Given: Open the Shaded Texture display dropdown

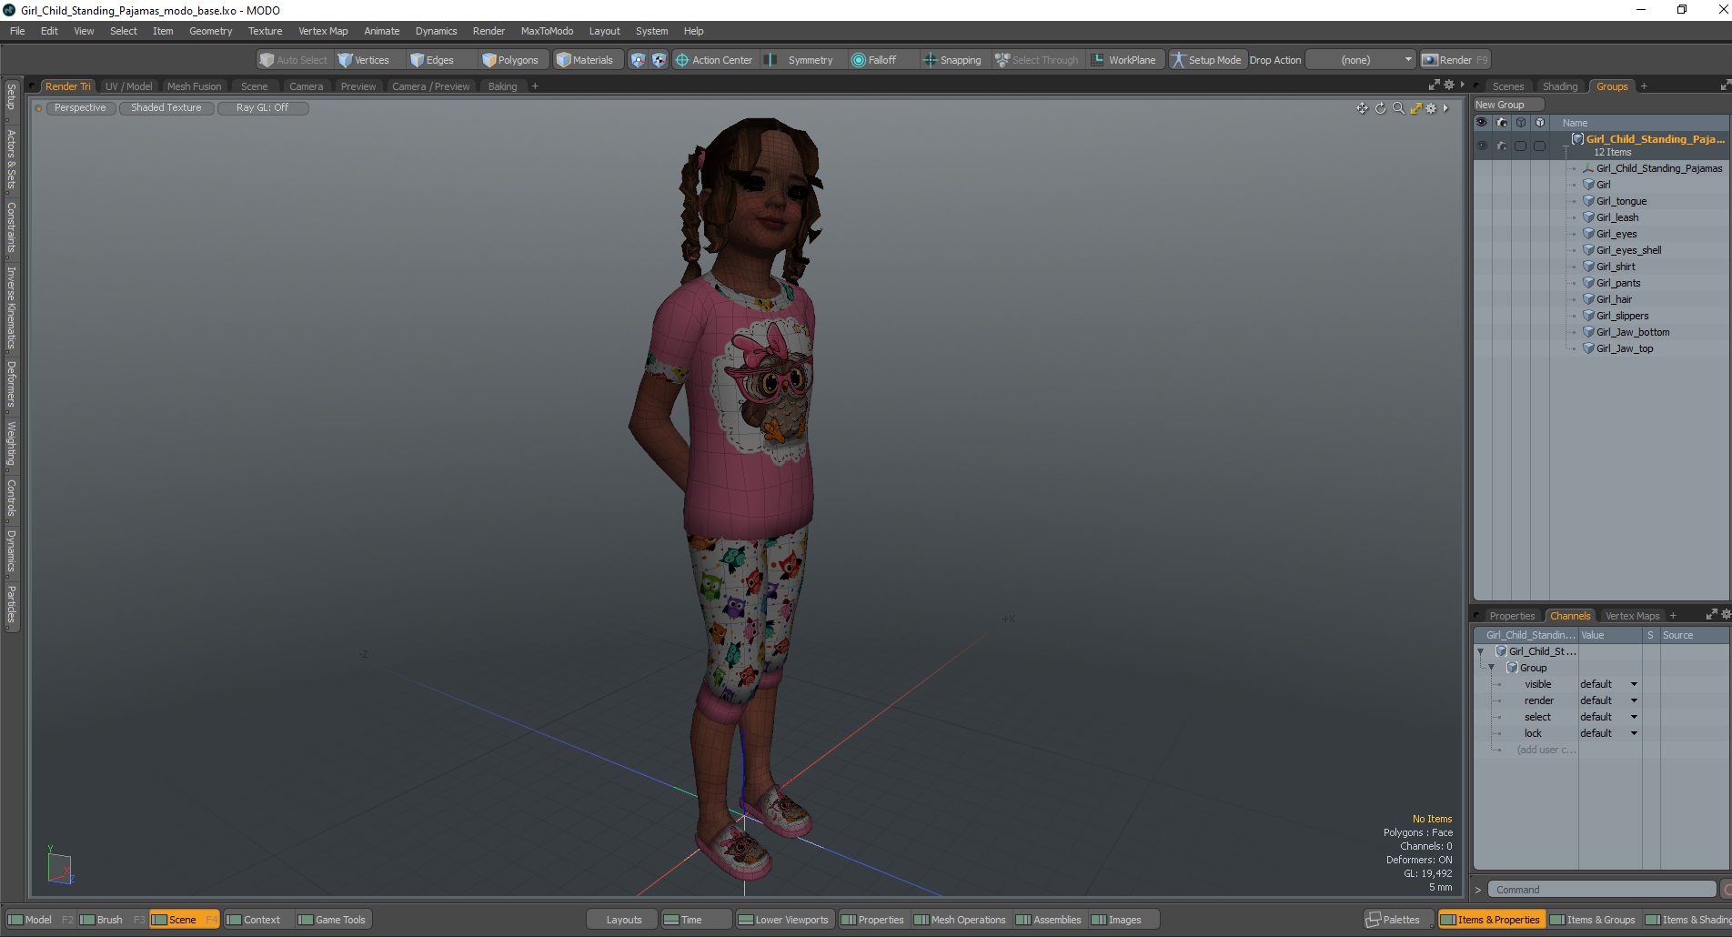Looking at the screenshot, I should pos(166,107).
